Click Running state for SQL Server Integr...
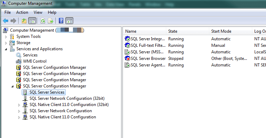The image size is (266, 138). 176,39
